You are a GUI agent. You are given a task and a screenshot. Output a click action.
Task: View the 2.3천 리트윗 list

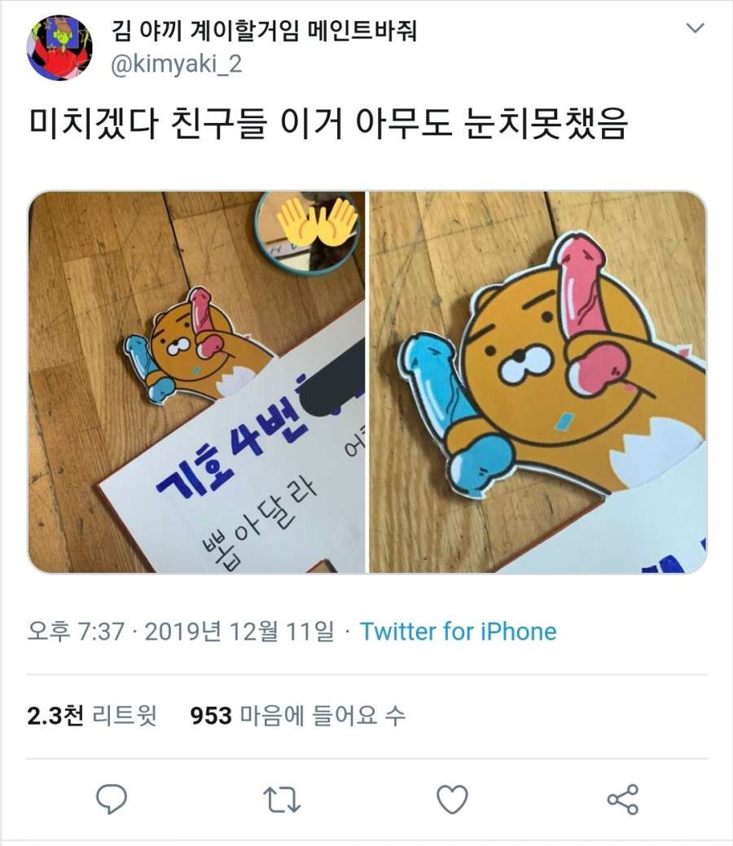point(91,716)
